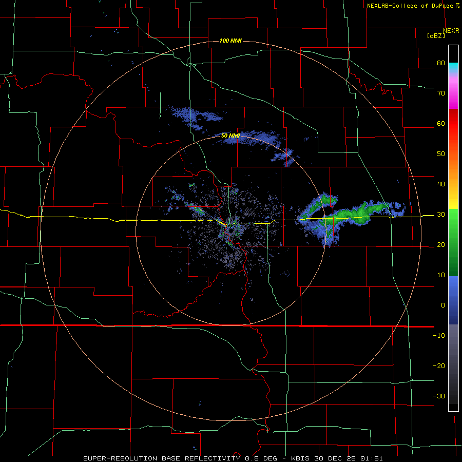This screenshot has height=462, width=462.
Task: Select the 100 NMI range ring label
Action: pyautogui.click(x=230, y=41)
